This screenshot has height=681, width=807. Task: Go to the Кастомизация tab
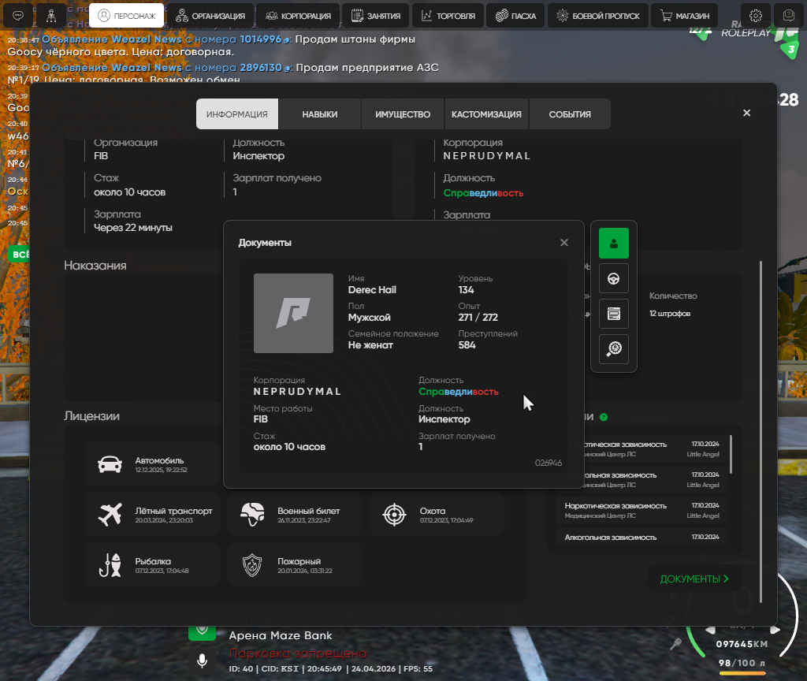[x=486, y=114]
